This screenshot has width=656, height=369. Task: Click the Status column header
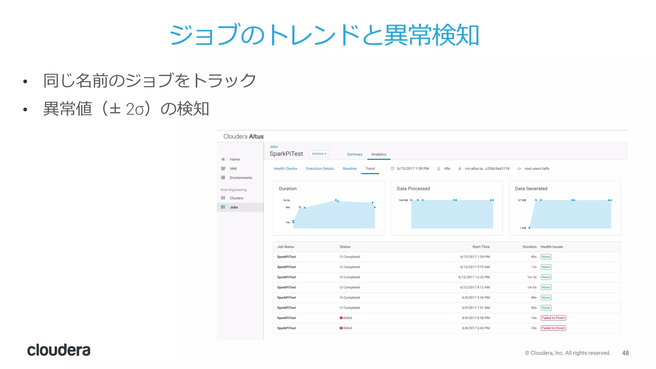coord(345,247)
